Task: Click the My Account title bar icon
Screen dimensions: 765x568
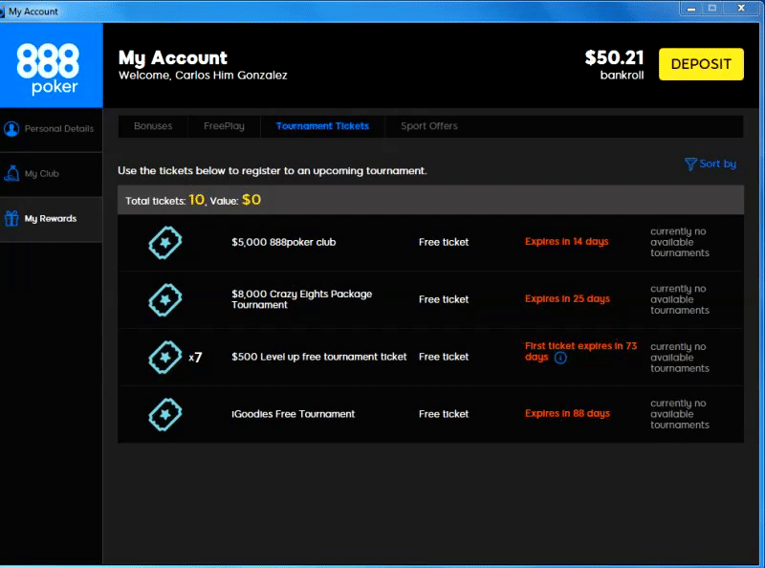Action: point(2,11)
